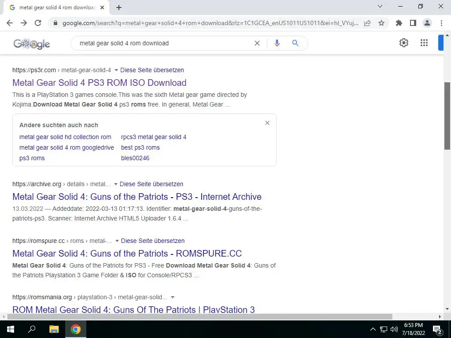This screenshot has width=451, height=338.
Task: Click the vertical scrollbar thumb
Action: [447, 116]
